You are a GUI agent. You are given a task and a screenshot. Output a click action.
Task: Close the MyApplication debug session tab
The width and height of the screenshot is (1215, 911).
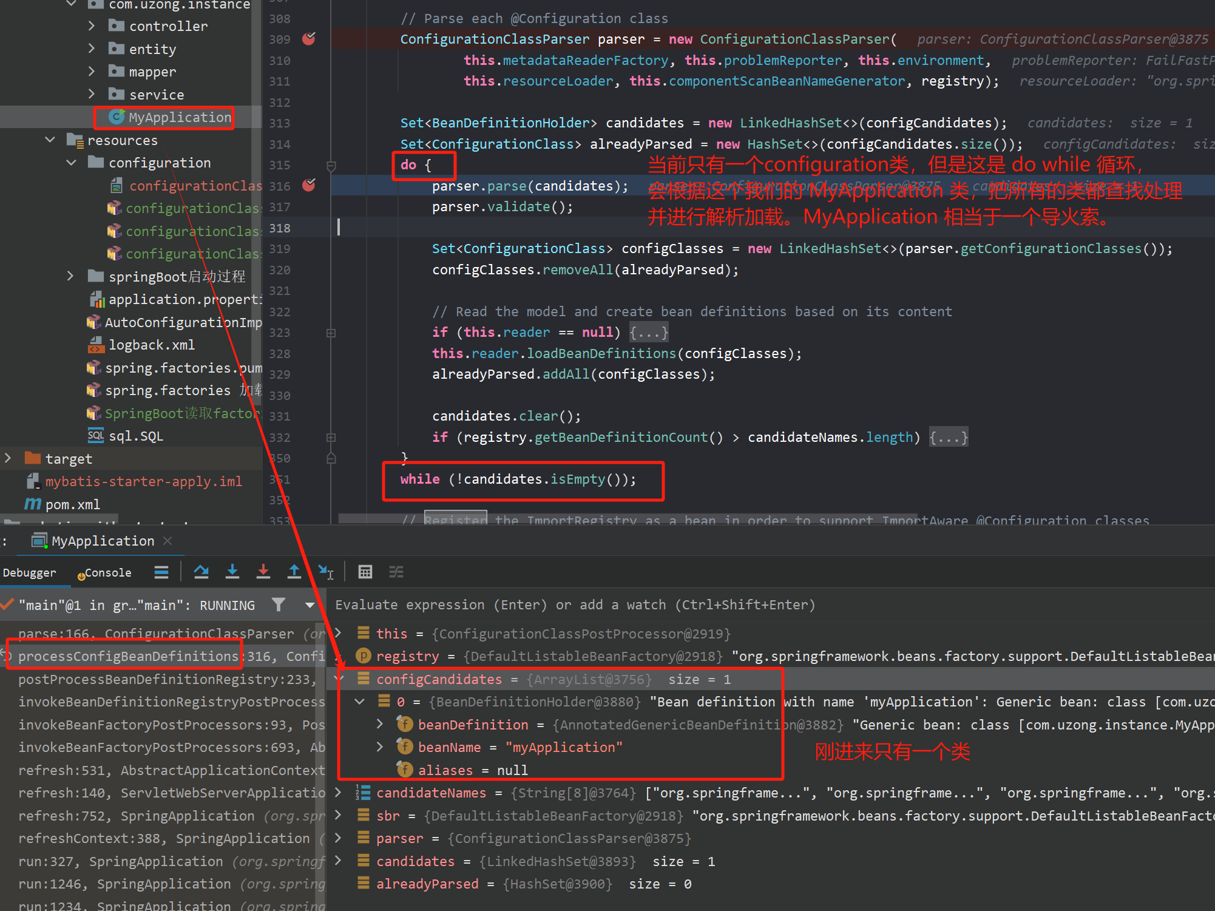click(168, 541)
